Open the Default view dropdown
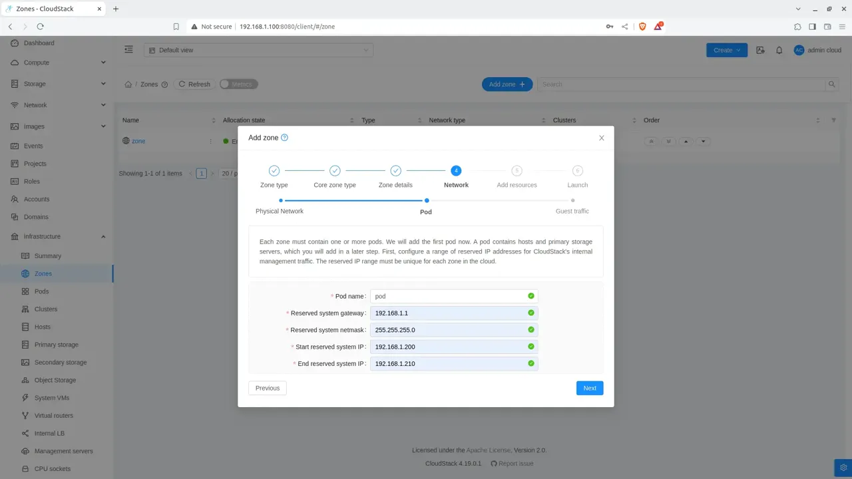 coord(258,50)
